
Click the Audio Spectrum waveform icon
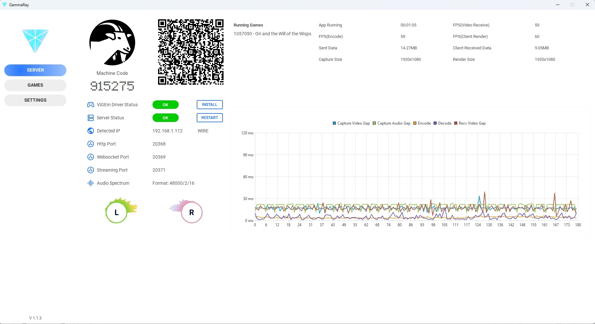click(x=91, y=183)
